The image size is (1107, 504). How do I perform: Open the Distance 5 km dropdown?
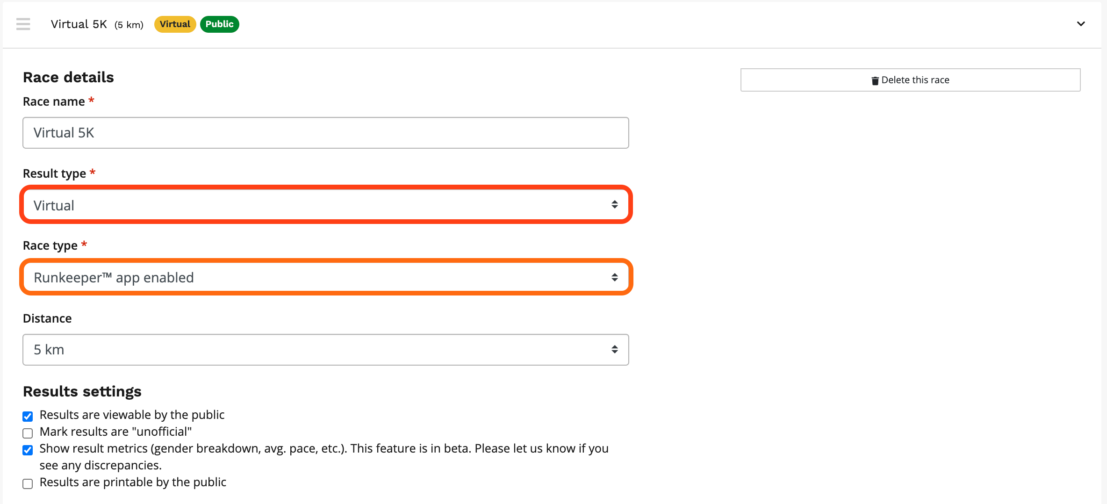pyautogui.click(x=325, y=350)
